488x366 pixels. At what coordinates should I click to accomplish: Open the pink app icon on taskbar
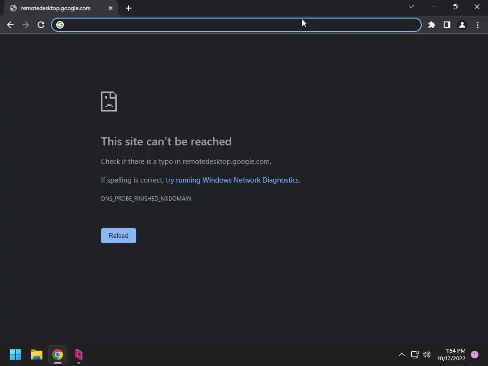pyautogui.click(x=79, y=355)
